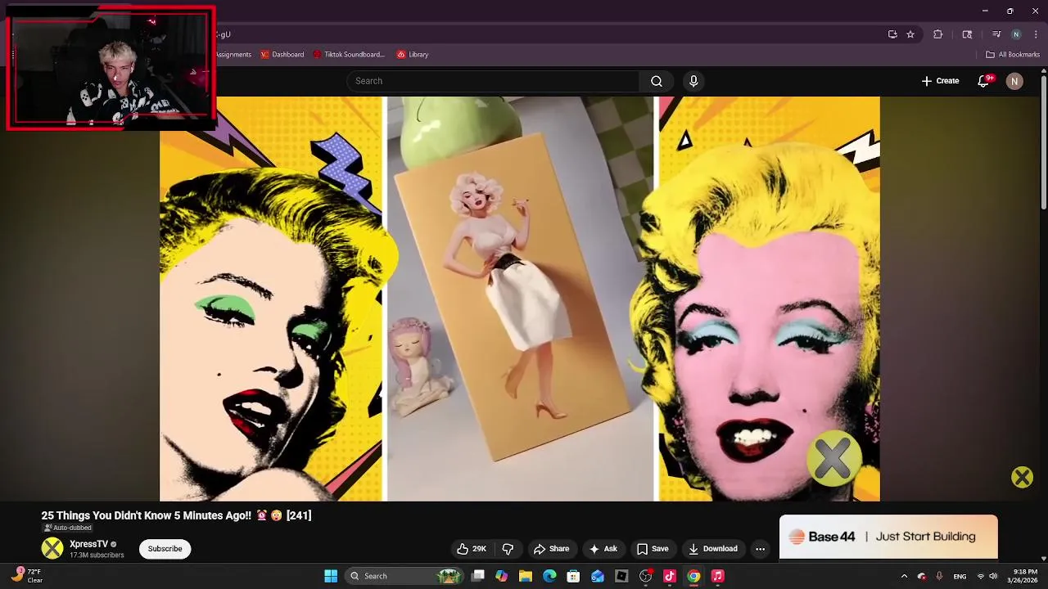Viewport: 1048px width, 589px height.
Task: Open XpressTV channel avatar
Action: [52, 548]
